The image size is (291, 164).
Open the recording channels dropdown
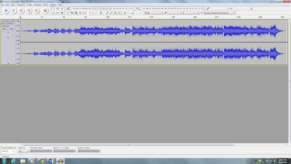191,13
